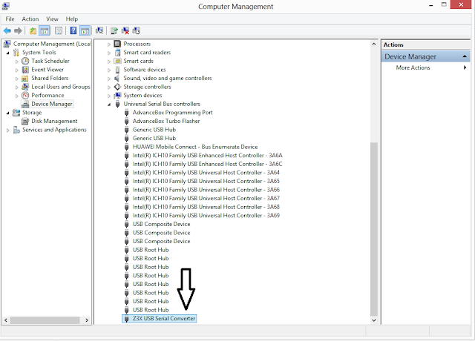Click Scan for hardware changes icon

pos(99,30)
